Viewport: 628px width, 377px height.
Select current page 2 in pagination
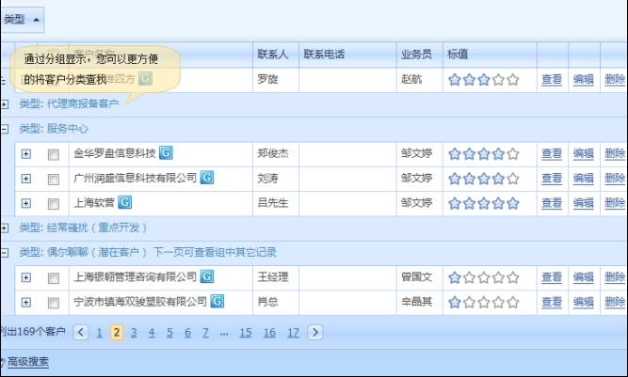(x=117, y=332)
